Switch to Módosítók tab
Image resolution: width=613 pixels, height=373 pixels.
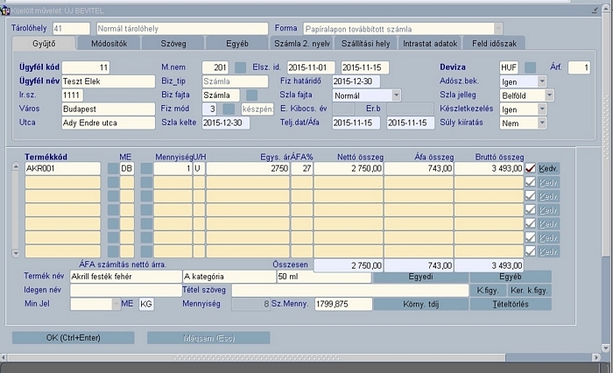point(109,44)
